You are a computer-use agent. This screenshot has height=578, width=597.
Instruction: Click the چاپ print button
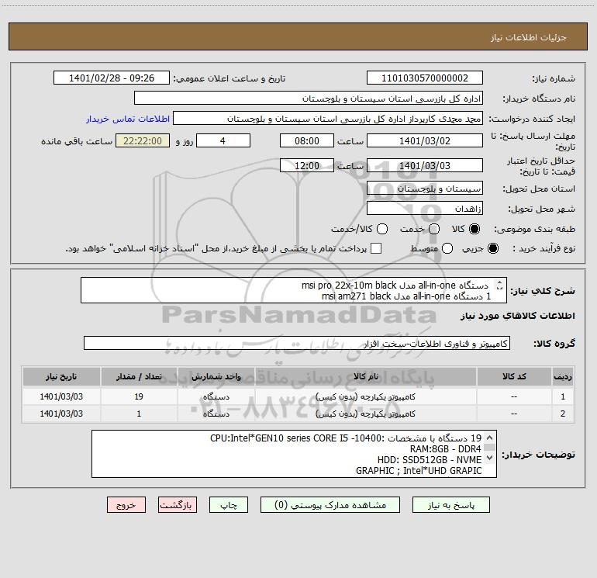(x=229, y=505)
